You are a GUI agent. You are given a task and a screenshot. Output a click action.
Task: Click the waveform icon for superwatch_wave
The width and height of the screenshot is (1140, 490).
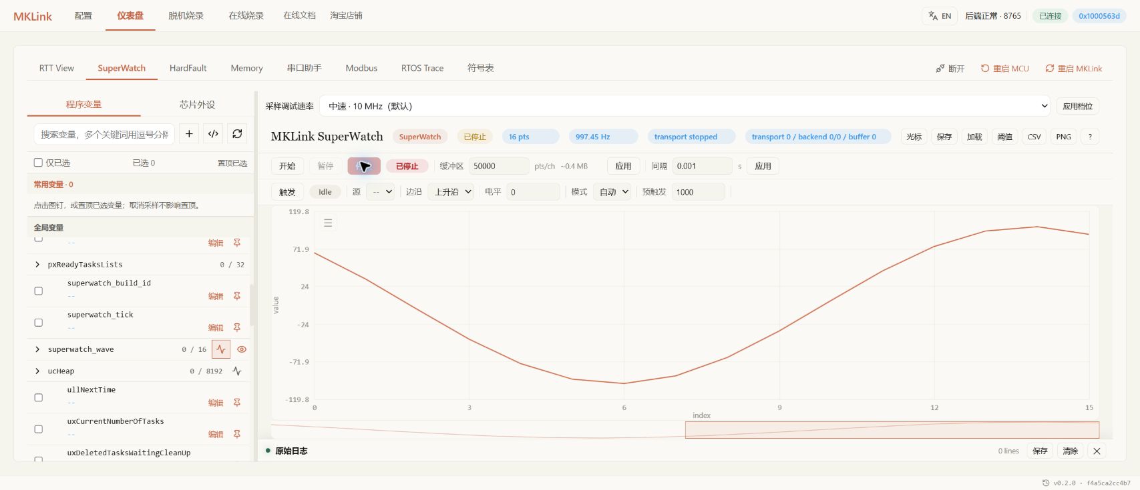click(221, 349)
